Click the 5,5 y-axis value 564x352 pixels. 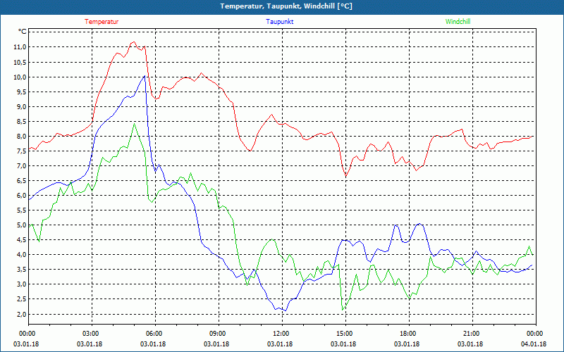21,210
